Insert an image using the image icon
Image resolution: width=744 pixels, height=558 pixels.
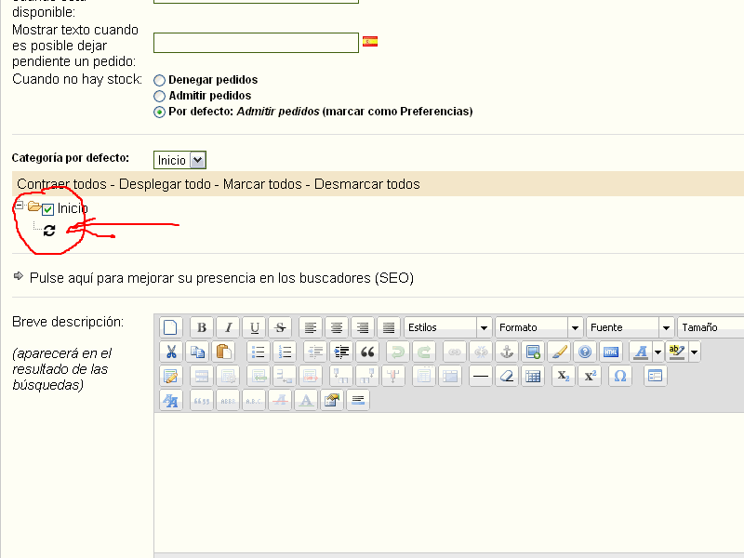click(x=533, y=352)
